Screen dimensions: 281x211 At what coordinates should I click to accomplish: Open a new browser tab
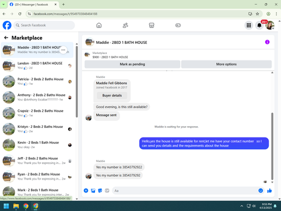[x=64, y=4]
